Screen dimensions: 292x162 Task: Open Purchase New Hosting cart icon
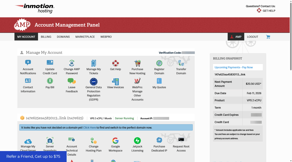pos(137,63)
